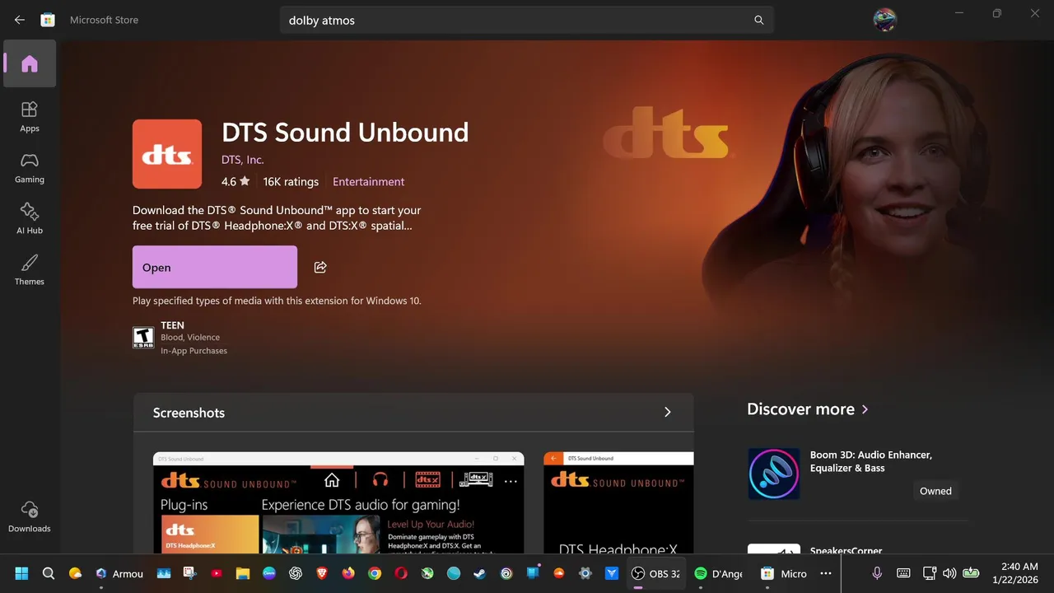
Task: Open AI Hub in the sidebar
Action: pyautogui.click(x=30, y=218)
